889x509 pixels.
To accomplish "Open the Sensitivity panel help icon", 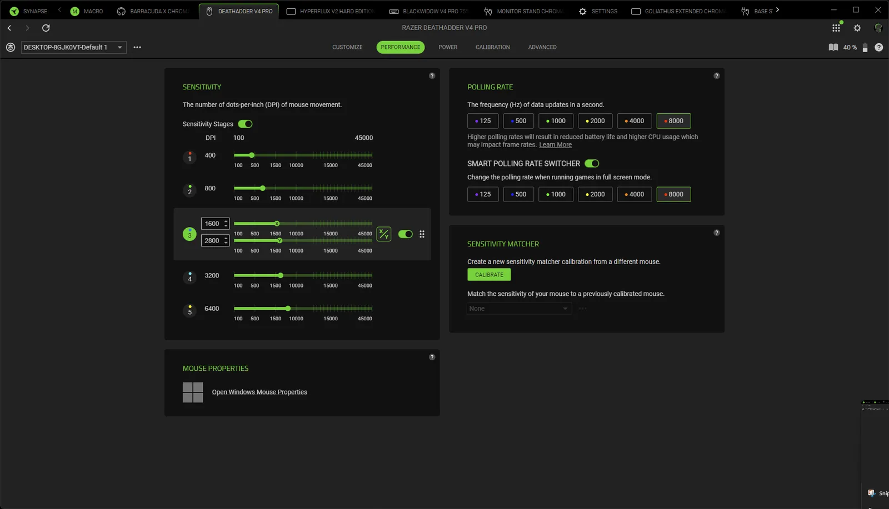I will [432, 76].
